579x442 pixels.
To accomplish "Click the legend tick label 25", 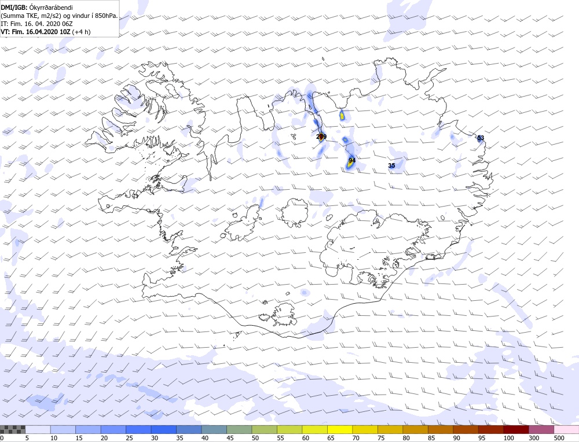I will [x=129, y=438].
